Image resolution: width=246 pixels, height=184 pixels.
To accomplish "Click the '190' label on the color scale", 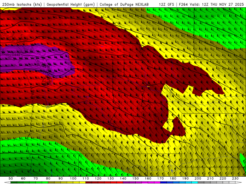I will (x=185, y=178).
